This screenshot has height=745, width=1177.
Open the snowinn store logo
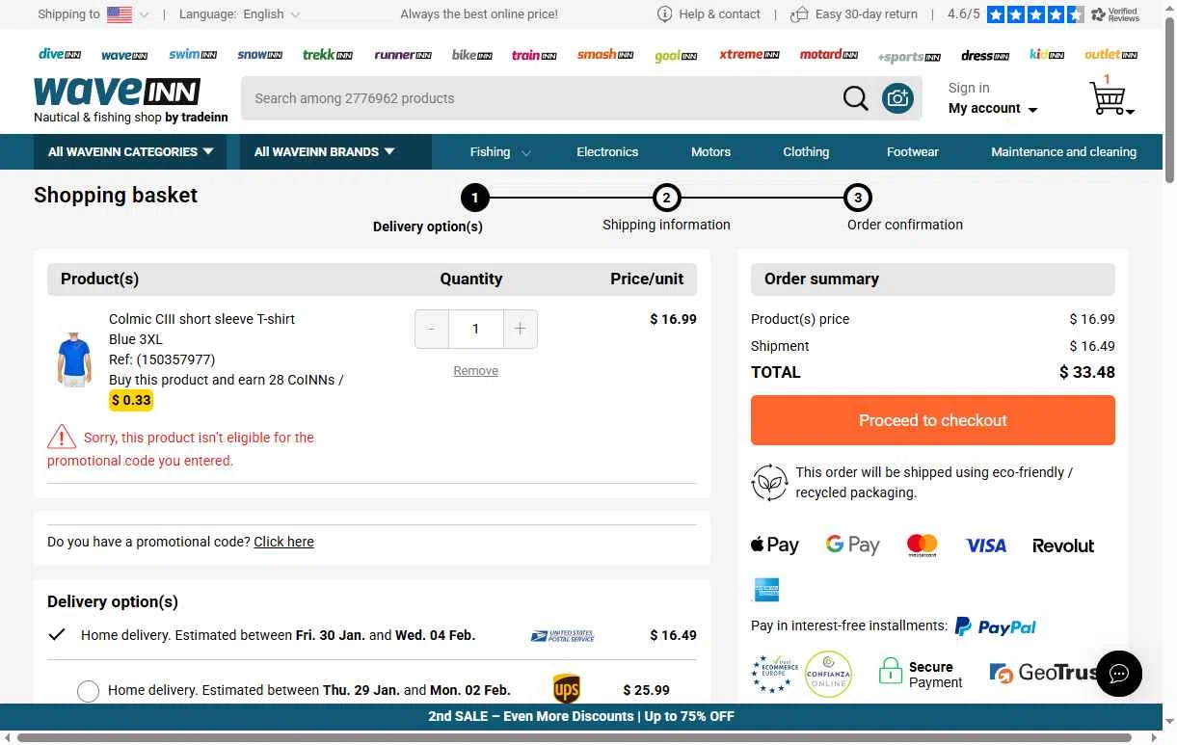[x=260, y=55]
